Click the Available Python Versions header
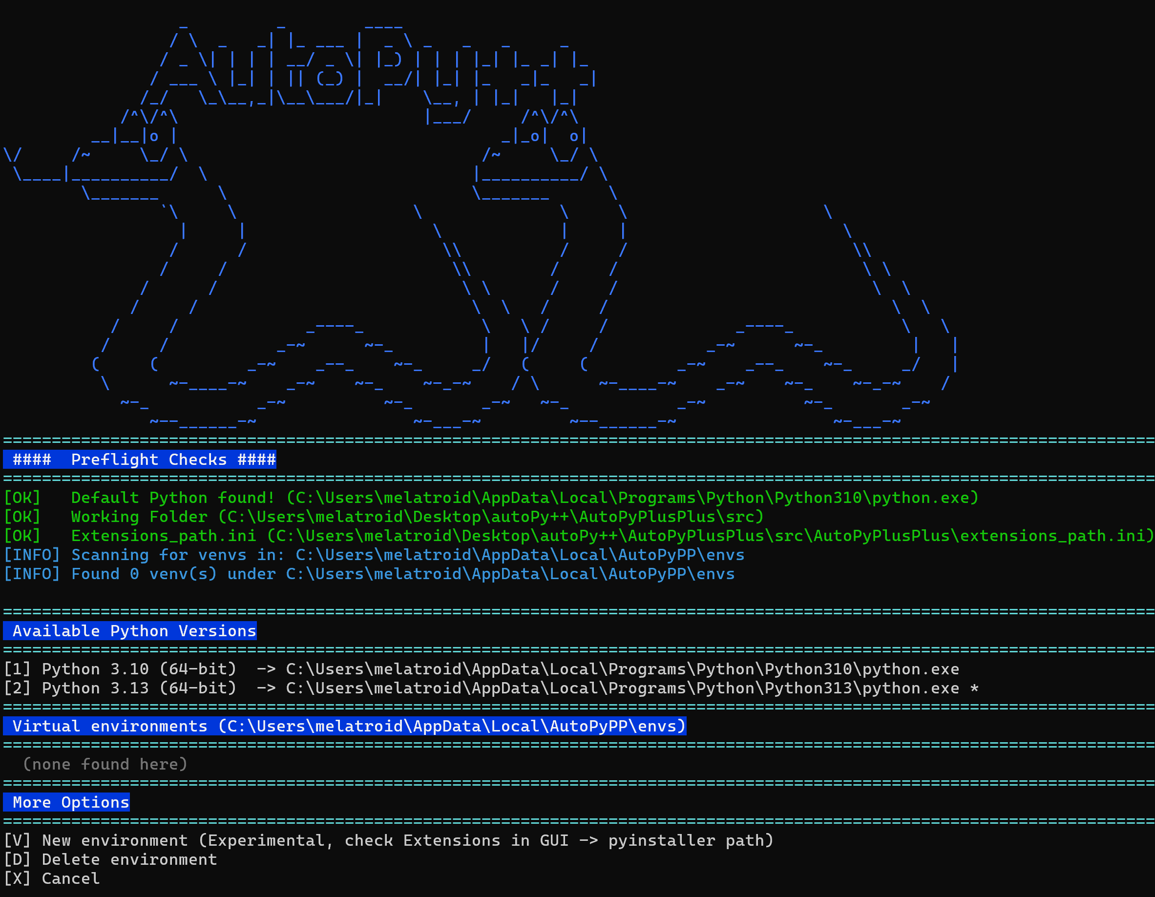The height and width of the screenshot is (897, 1155). [x=129, y=630]
